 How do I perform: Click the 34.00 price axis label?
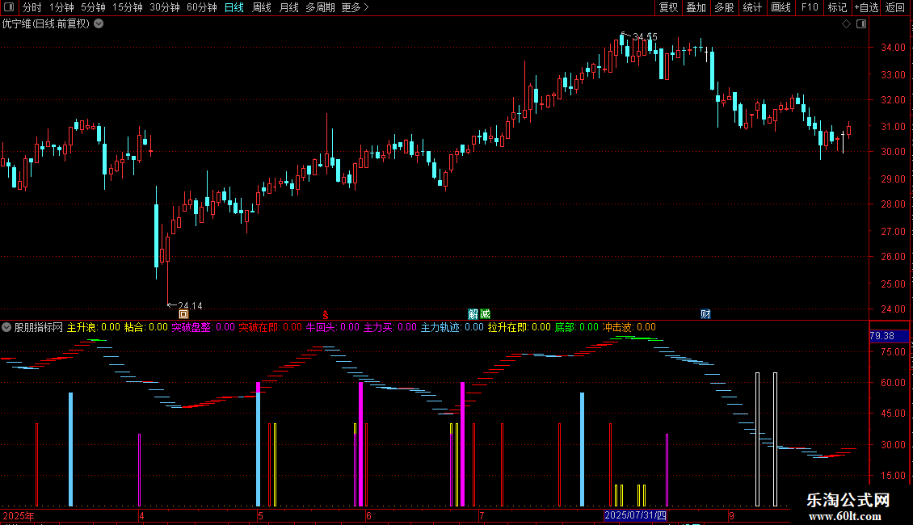pos(893,47)
